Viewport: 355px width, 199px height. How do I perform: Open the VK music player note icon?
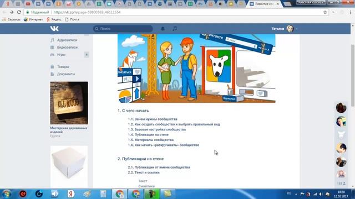(175, 29)
